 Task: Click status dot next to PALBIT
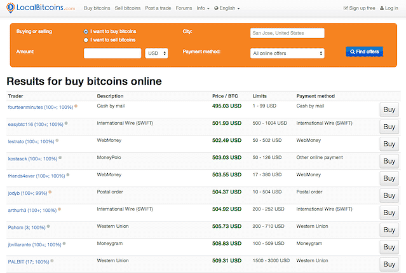click(52, 261)
